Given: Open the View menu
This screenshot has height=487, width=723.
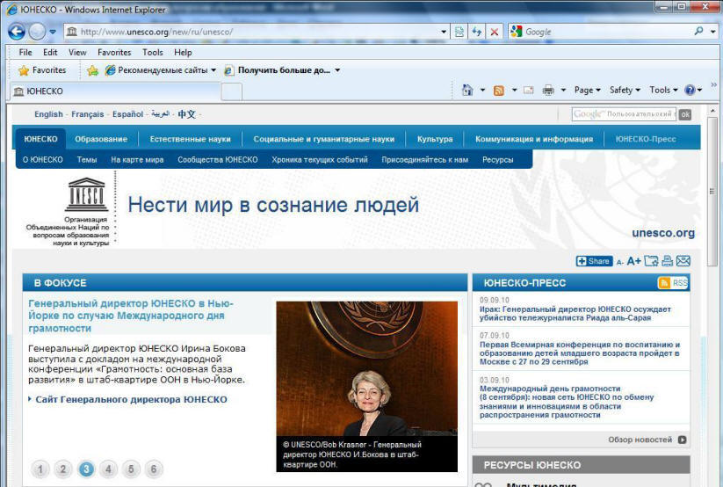Looking at the screenshot, I should 77,52.
